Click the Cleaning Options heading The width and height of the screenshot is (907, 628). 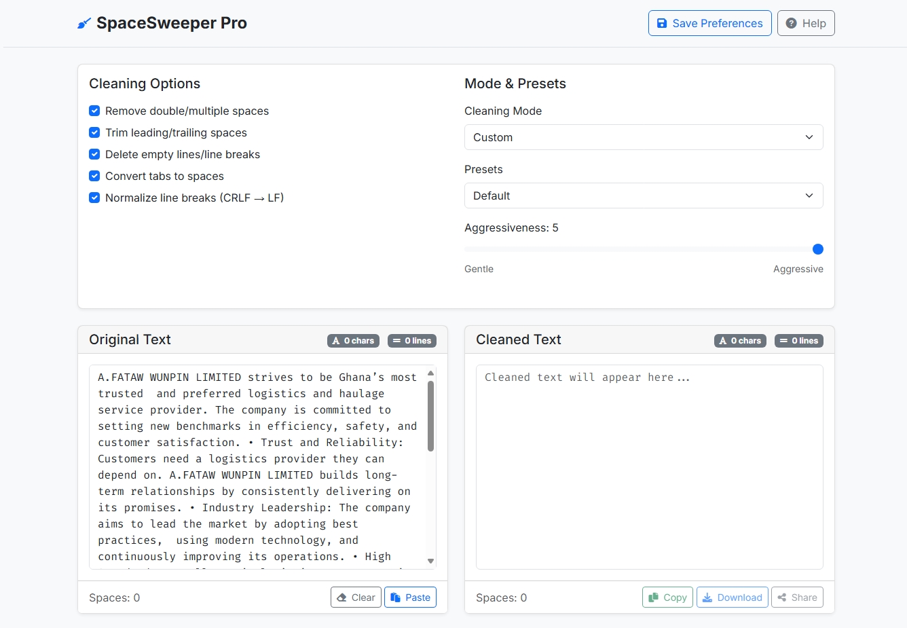145,84
